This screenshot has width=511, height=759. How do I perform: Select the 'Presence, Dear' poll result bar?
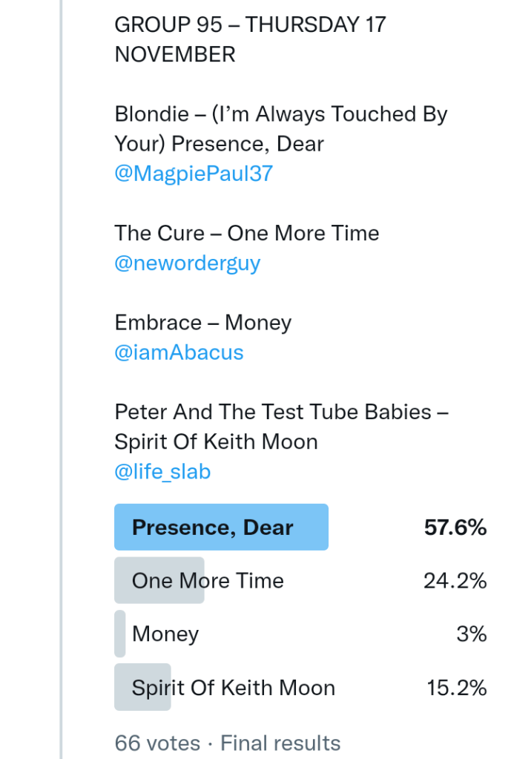pyautogui.click(x=221, y=528)
